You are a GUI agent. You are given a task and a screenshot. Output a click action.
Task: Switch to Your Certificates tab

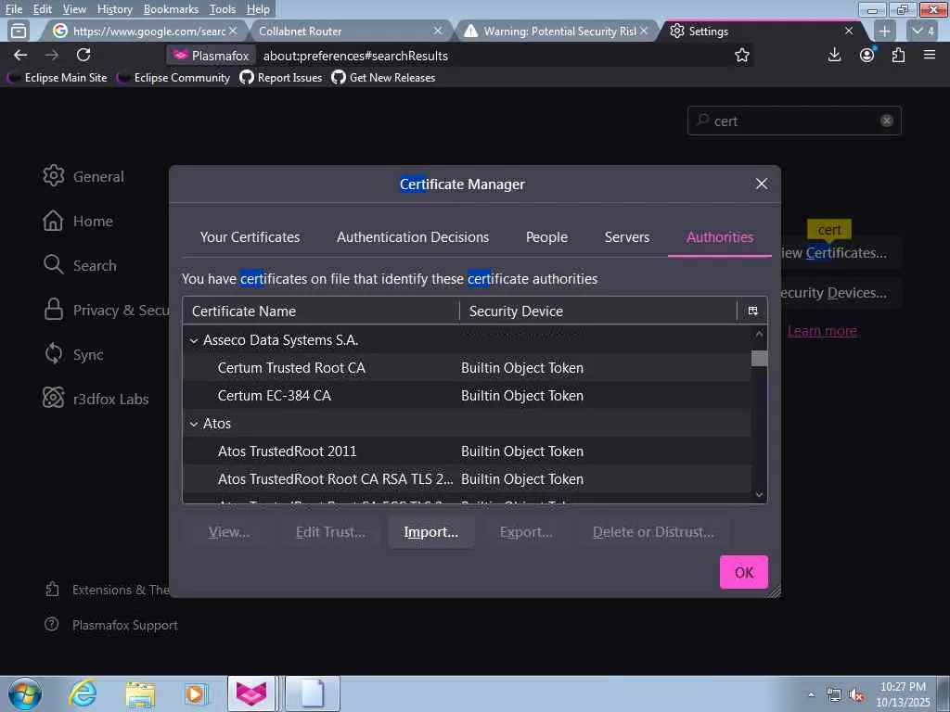250,236
